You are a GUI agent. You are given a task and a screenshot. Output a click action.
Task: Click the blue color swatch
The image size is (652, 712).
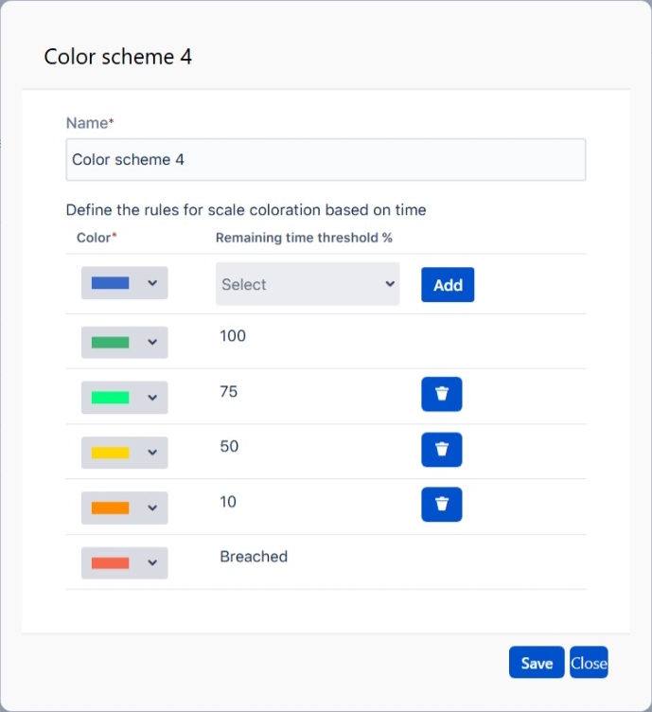point(110,283)
